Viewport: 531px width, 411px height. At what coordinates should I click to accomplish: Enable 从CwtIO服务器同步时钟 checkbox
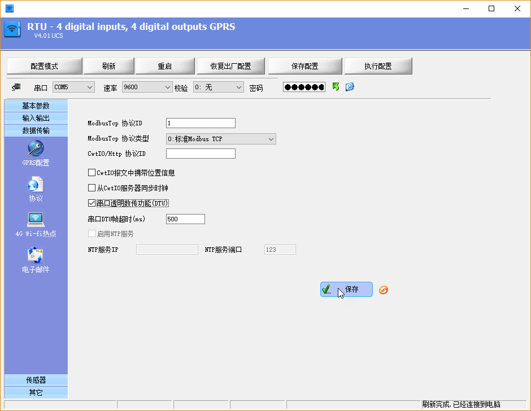click(x=92, y=187)
